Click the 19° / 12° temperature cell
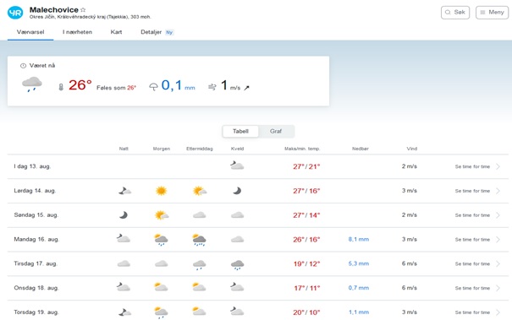The image size is (512, 320). tap(306, 263)
